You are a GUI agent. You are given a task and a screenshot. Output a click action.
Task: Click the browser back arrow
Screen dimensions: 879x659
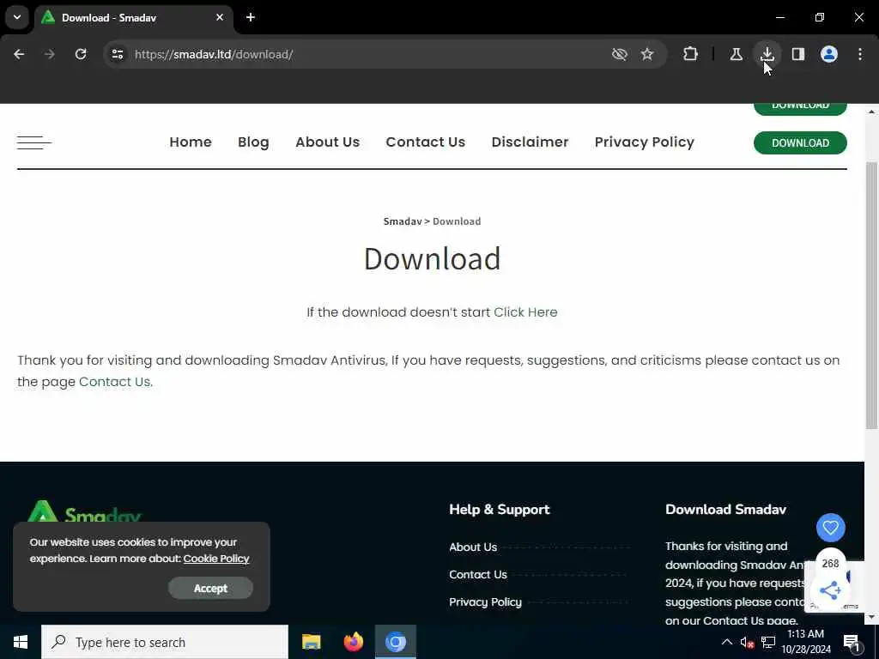[19, 54]
